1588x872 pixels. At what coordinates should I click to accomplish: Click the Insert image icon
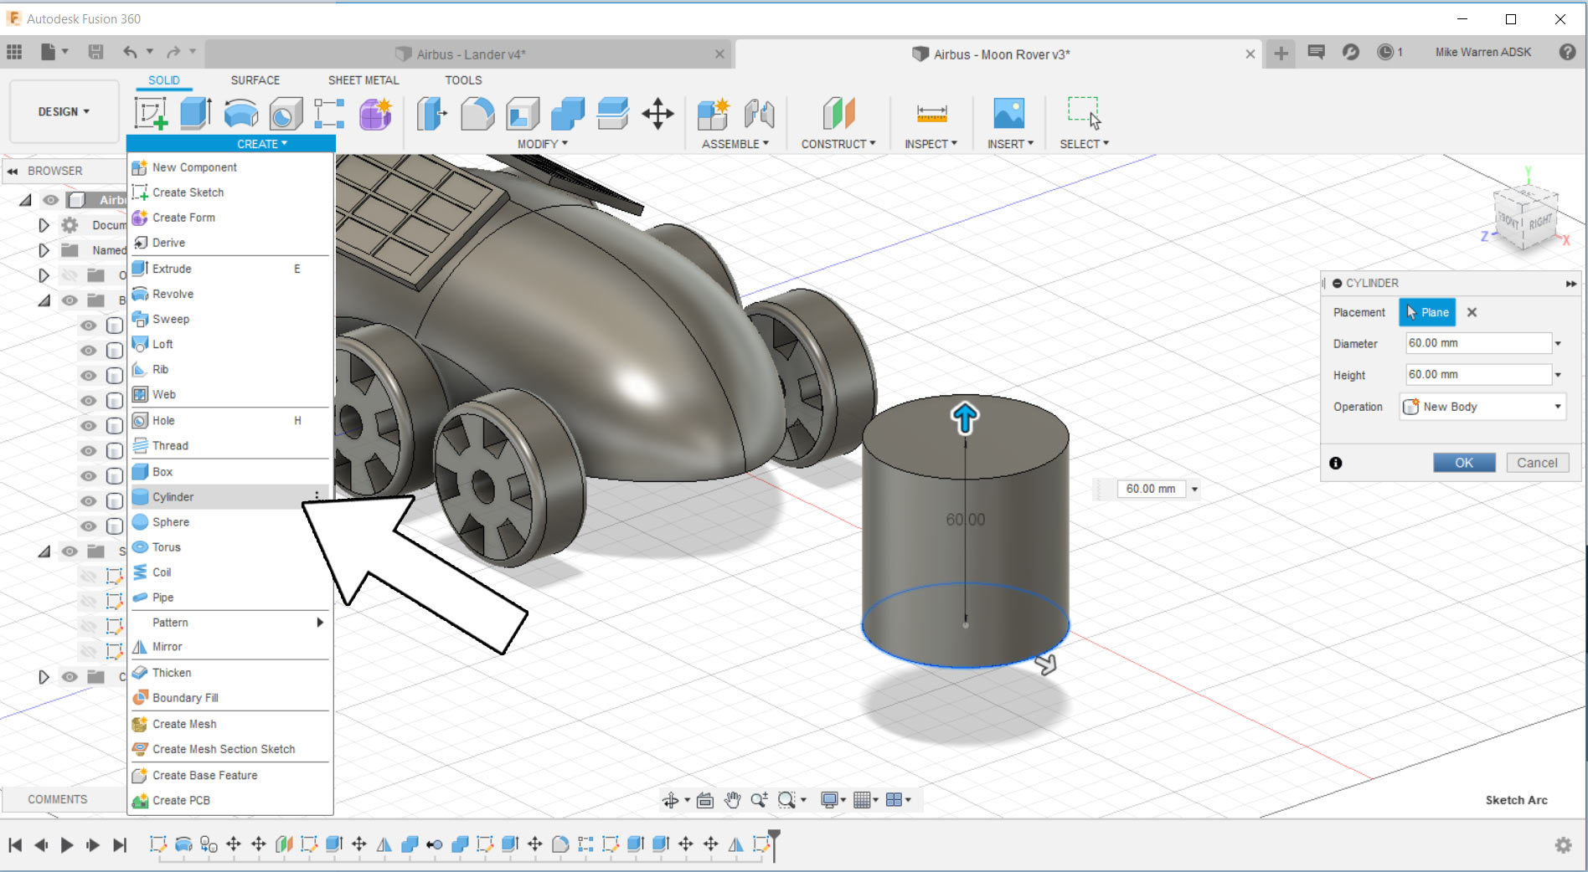tap(1008, 114)
